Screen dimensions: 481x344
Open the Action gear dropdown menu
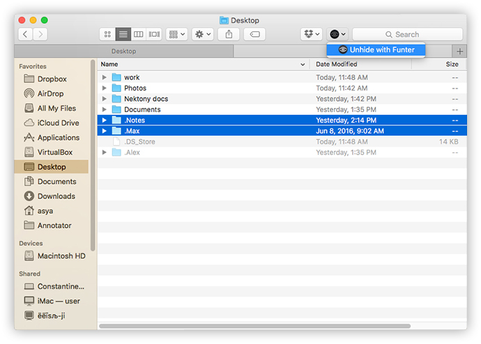tap(203, 34)
